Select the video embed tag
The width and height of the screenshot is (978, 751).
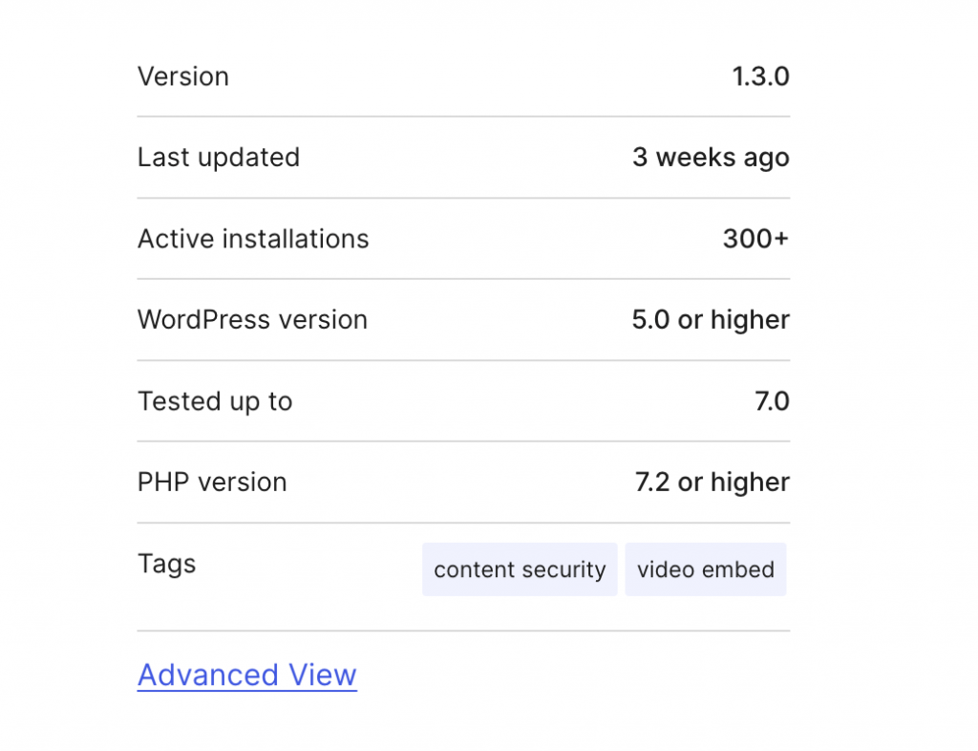pyautogui.click(x=706, y=569)
